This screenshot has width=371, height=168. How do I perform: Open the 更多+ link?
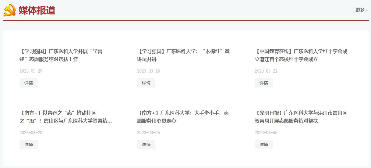362,10
